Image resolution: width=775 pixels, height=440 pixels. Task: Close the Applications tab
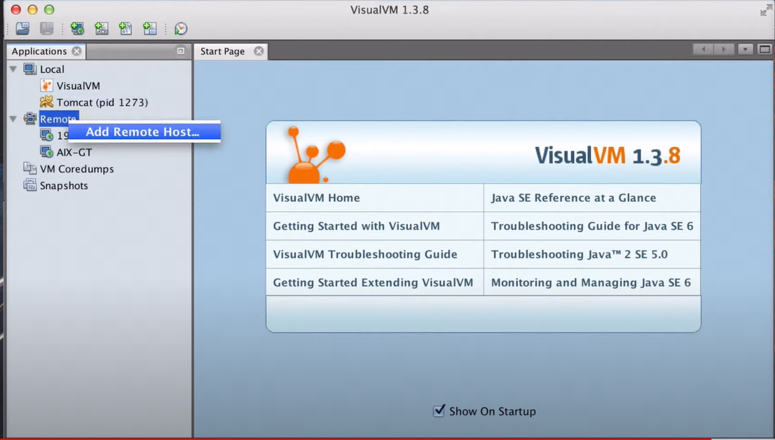click(x=76, y=51)
